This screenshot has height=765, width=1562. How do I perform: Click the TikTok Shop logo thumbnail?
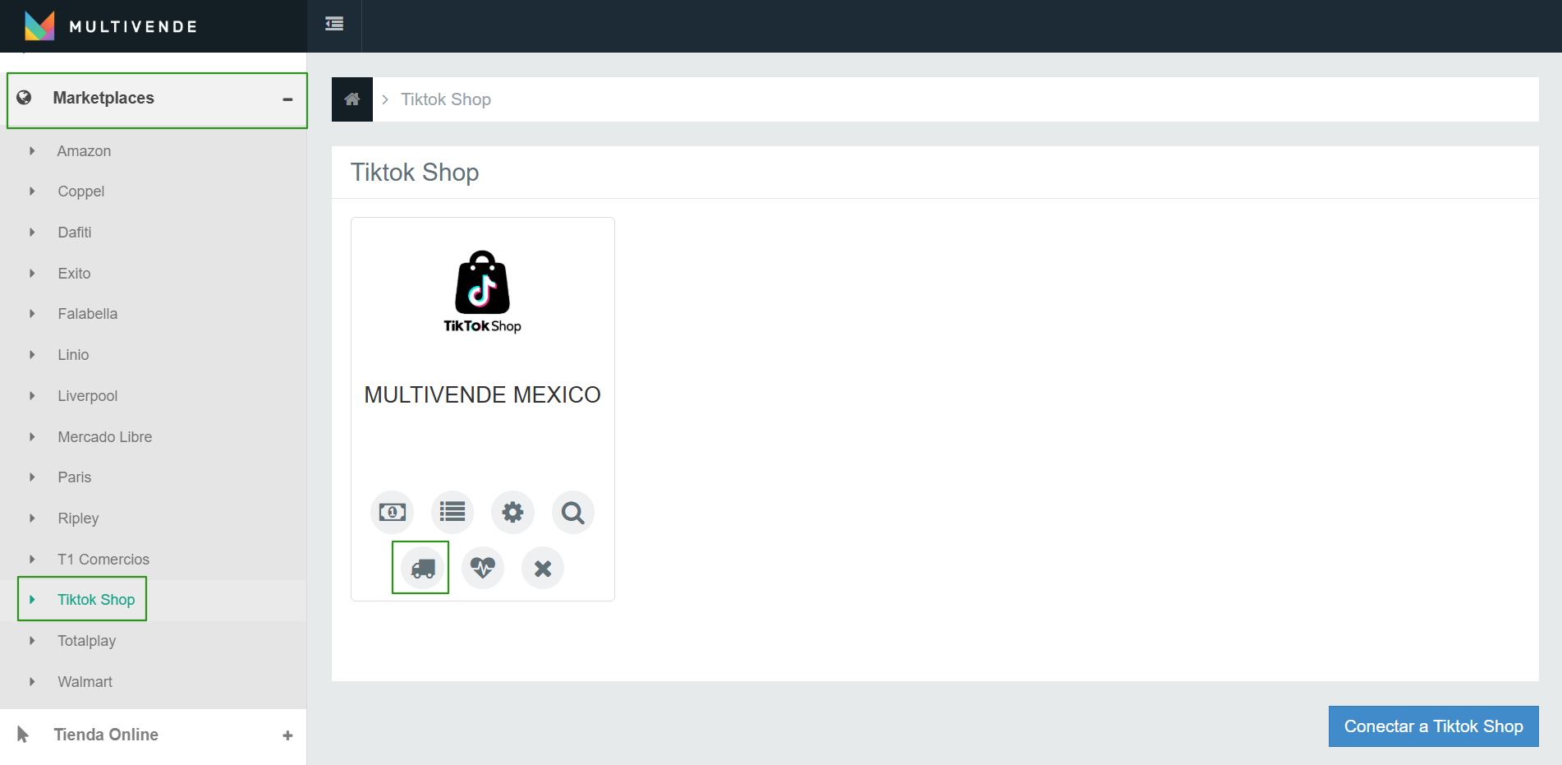[x=483, y=292]
